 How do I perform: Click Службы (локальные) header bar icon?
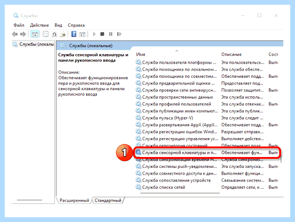click(63, 46)
